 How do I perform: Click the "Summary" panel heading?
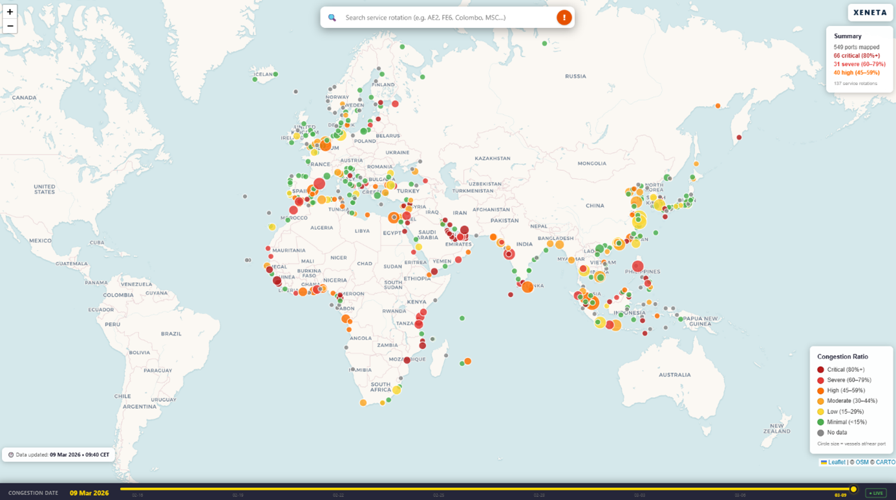tap(848, 36)
